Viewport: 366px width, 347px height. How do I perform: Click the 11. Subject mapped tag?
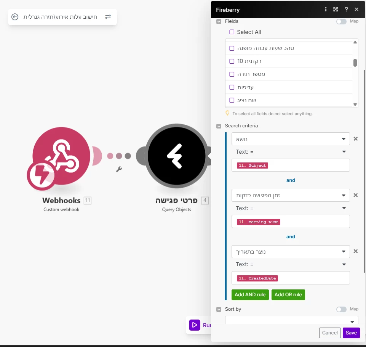pyautogui.click(x=253, y=165)
